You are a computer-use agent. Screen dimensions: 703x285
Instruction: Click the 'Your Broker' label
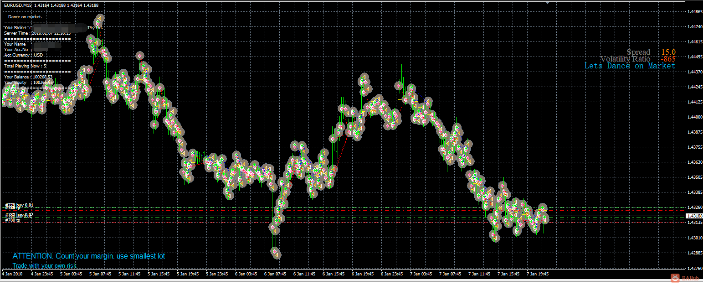15,28
